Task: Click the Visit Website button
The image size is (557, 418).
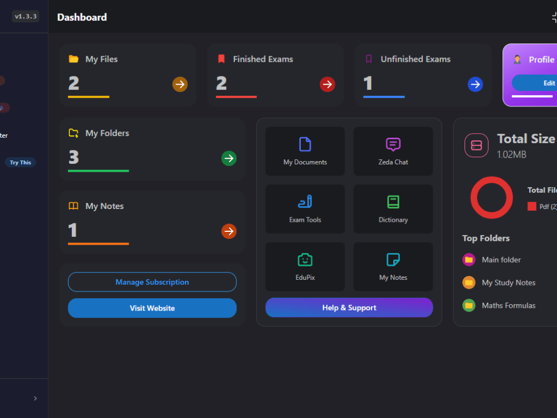Action: tap(152, 308)
